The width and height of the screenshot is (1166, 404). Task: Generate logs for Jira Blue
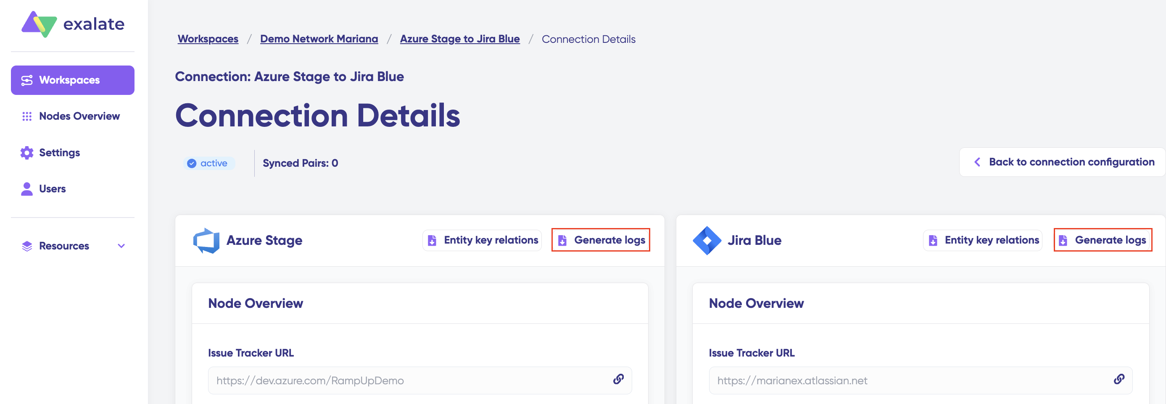[1103, 240]
